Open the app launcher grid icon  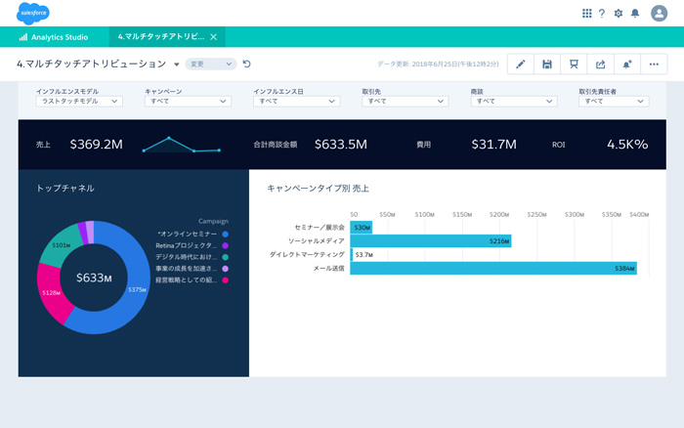tap(586, 13)
